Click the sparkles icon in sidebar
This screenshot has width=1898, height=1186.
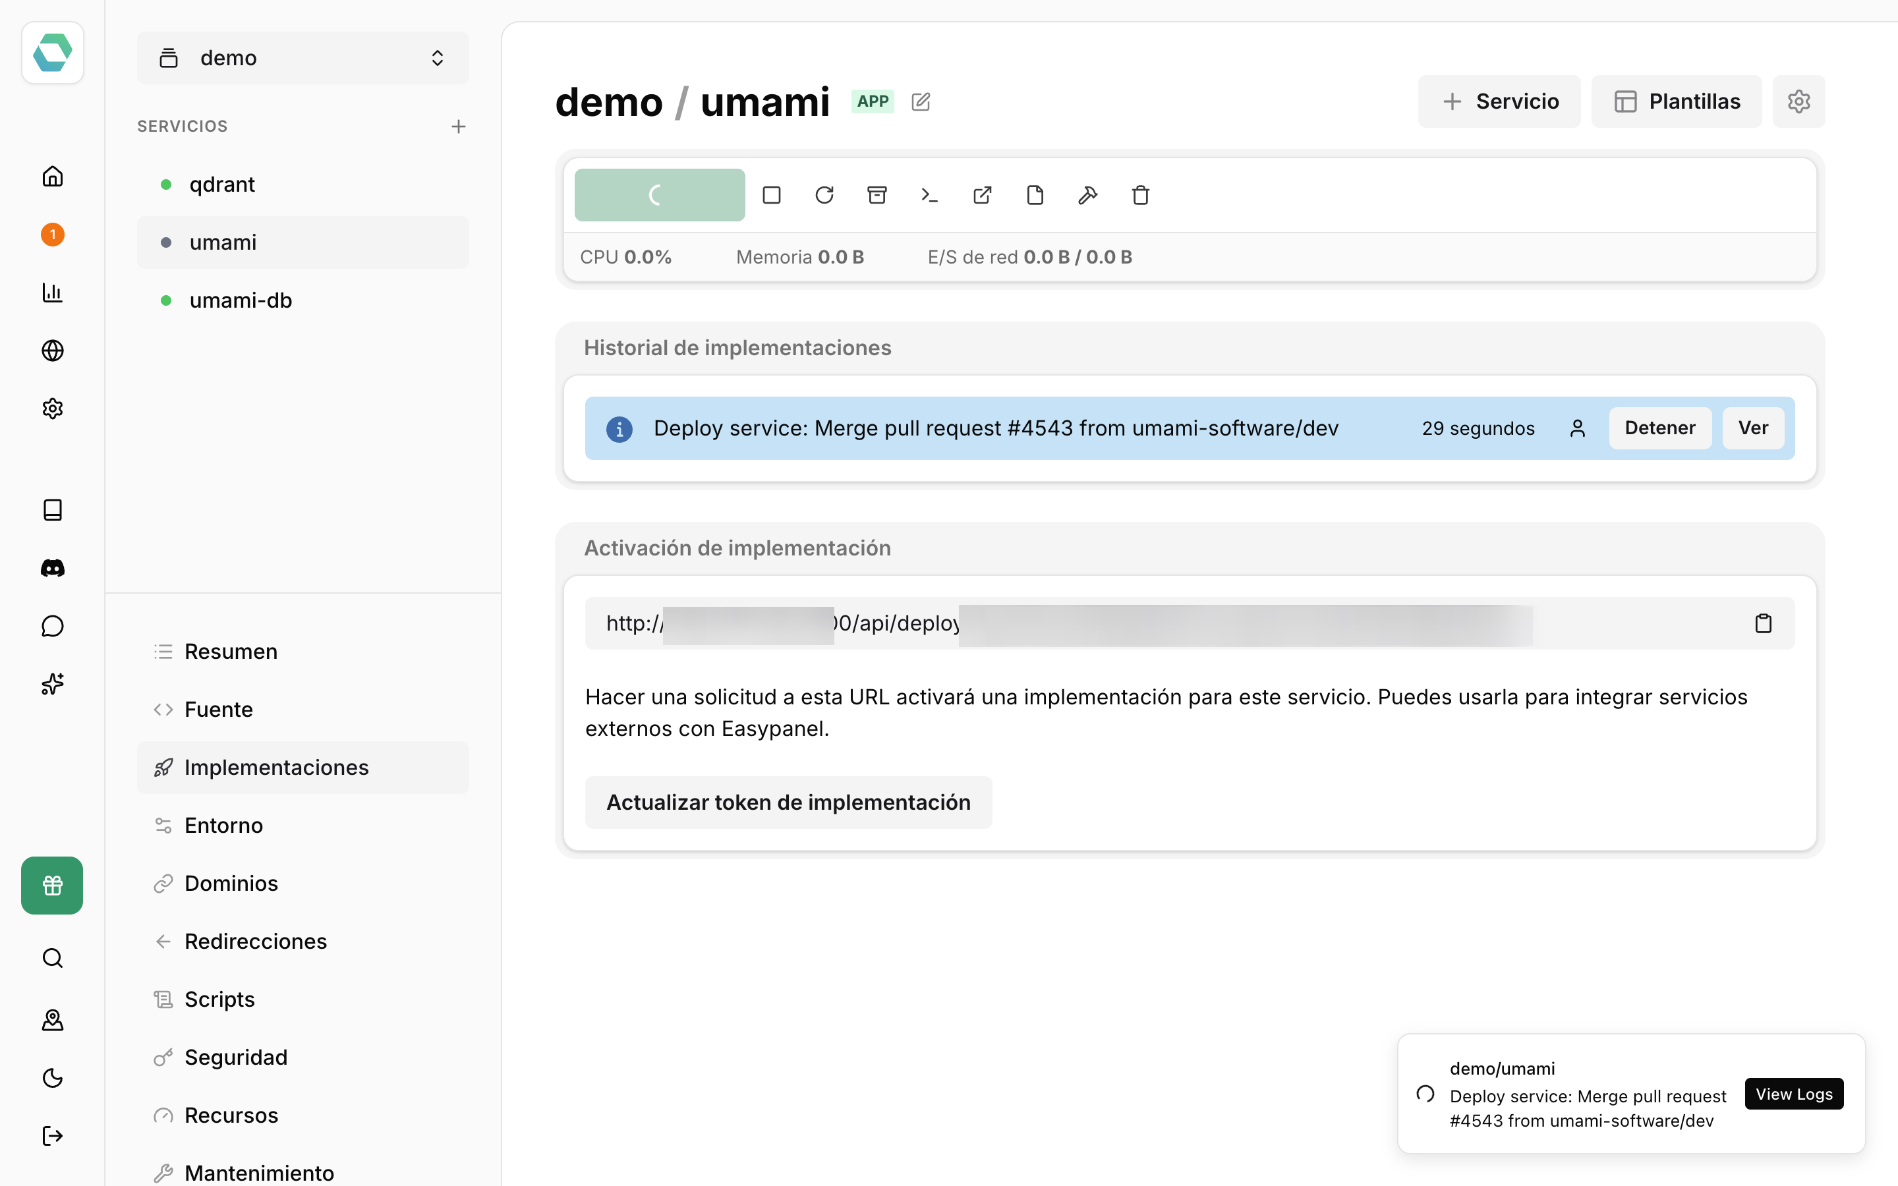click(x=53, y=684)
